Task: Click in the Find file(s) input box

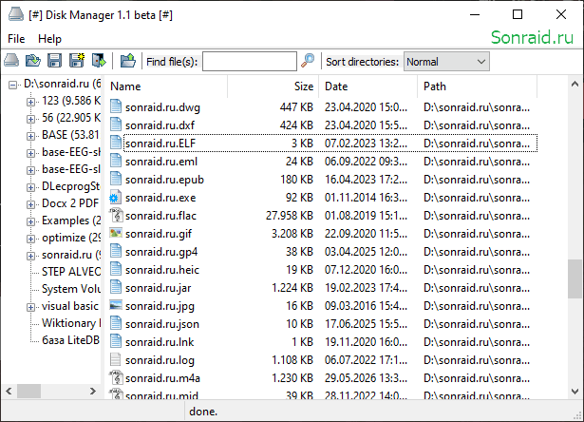Action: tap(250, 61)
